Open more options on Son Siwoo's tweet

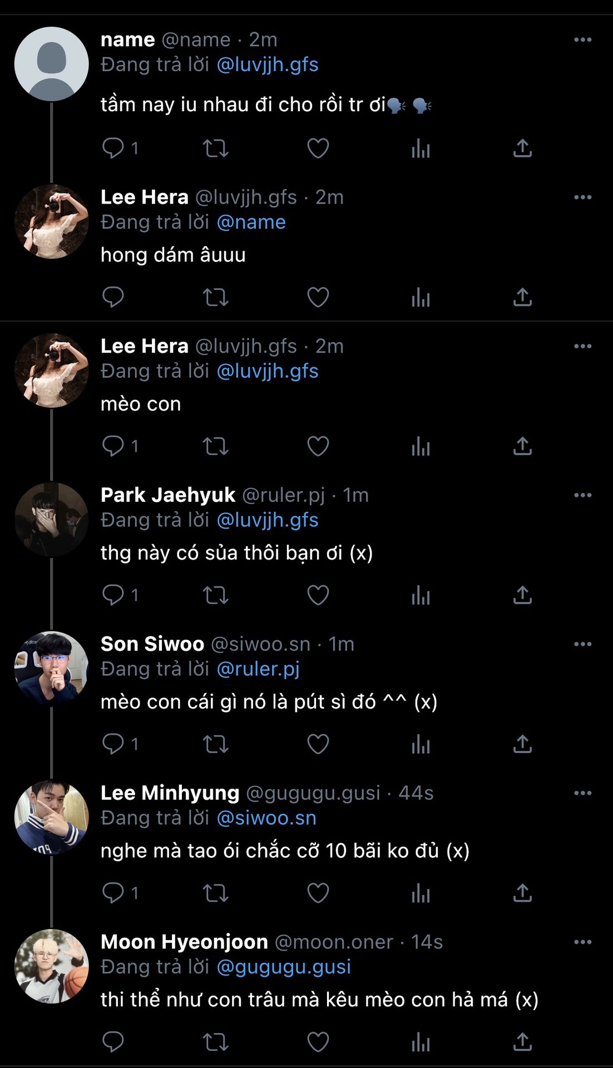point(582,644)
